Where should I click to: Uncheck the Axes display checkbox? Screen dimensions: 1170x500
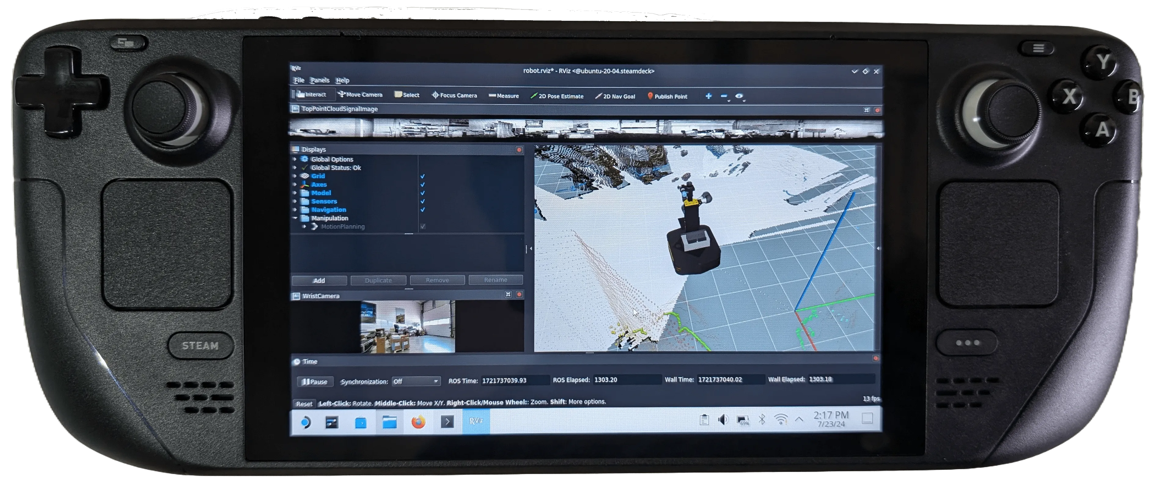(x=422, y=184)
